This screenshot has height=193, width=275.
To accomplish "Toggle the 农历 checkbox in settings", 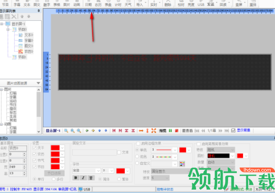I will (x=34, y=154).
